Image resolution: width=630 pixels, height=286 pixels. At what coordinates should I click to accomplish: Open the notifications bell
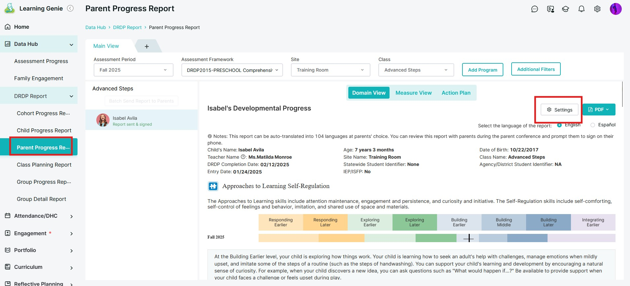581,9
